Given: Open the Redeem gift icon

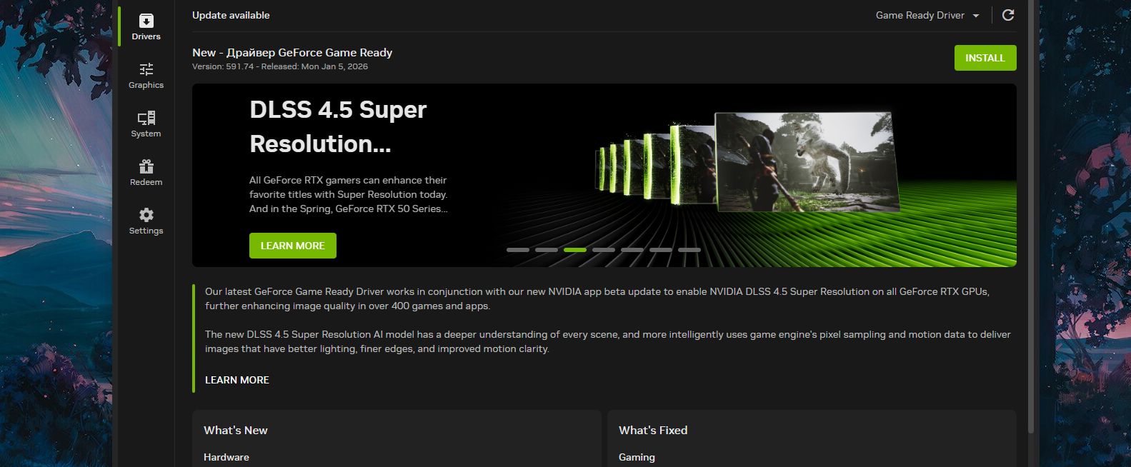Looking at the screenshot, I should pyautogui.click(x=146, y=166).
